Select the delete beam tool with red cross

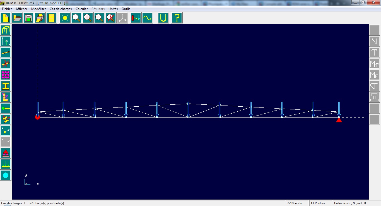click(x=6, y=64)
